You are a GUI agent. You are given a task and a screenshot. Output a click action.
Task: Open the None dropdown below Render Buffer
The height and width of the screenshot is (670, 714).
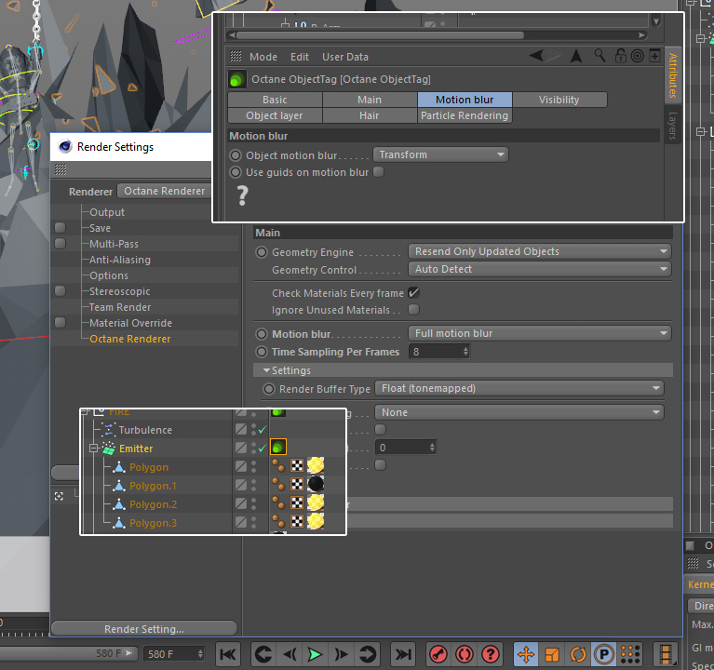tap(519, 412)
